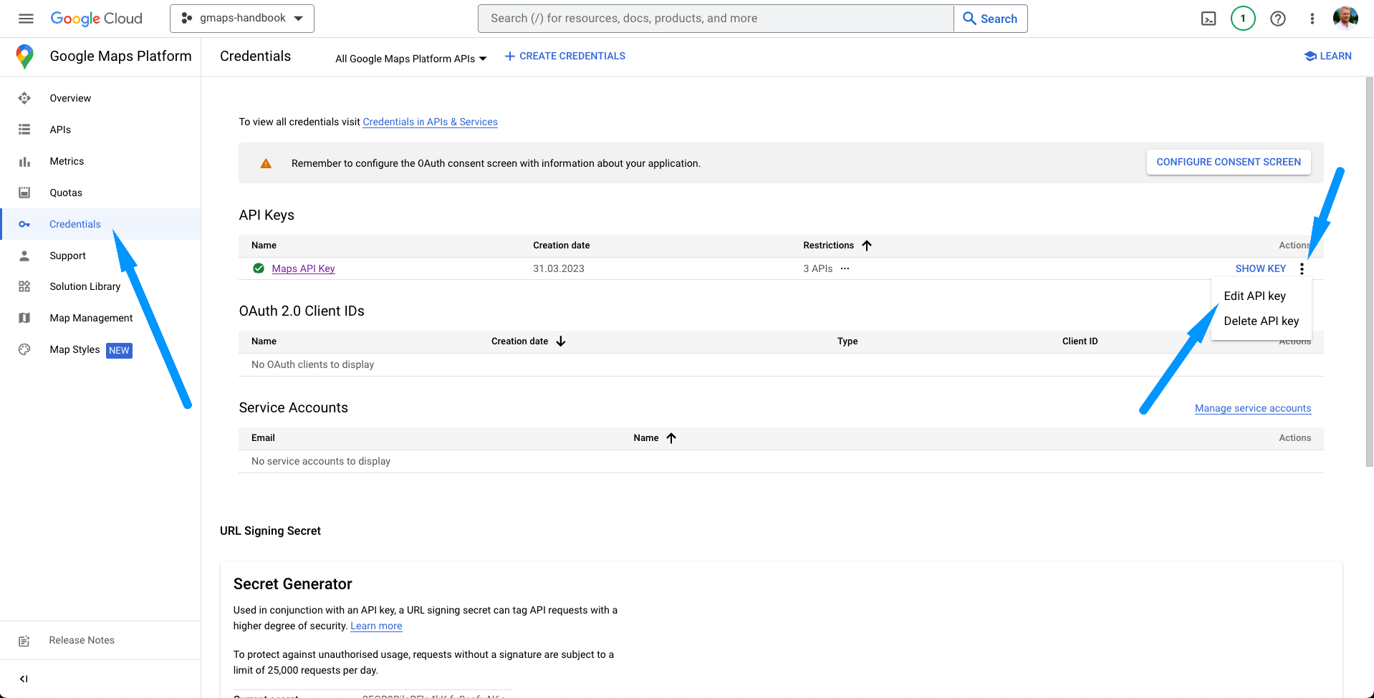
Task: Click Configure Consent Screen button
Action: click(1229, 162)
